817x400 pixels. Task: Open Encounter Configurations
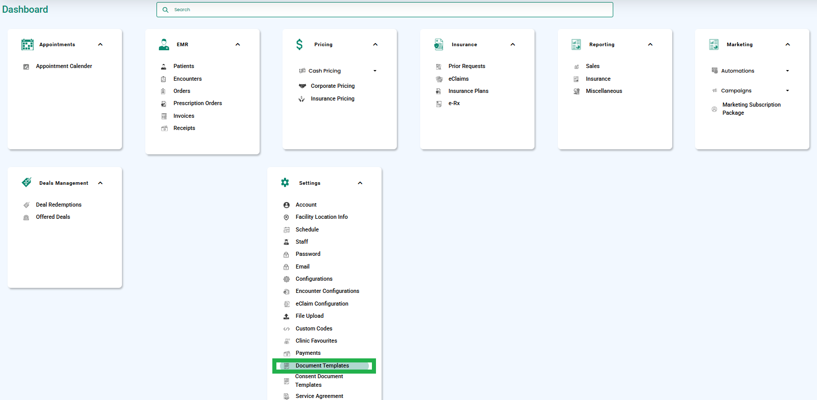click(328, 291)
